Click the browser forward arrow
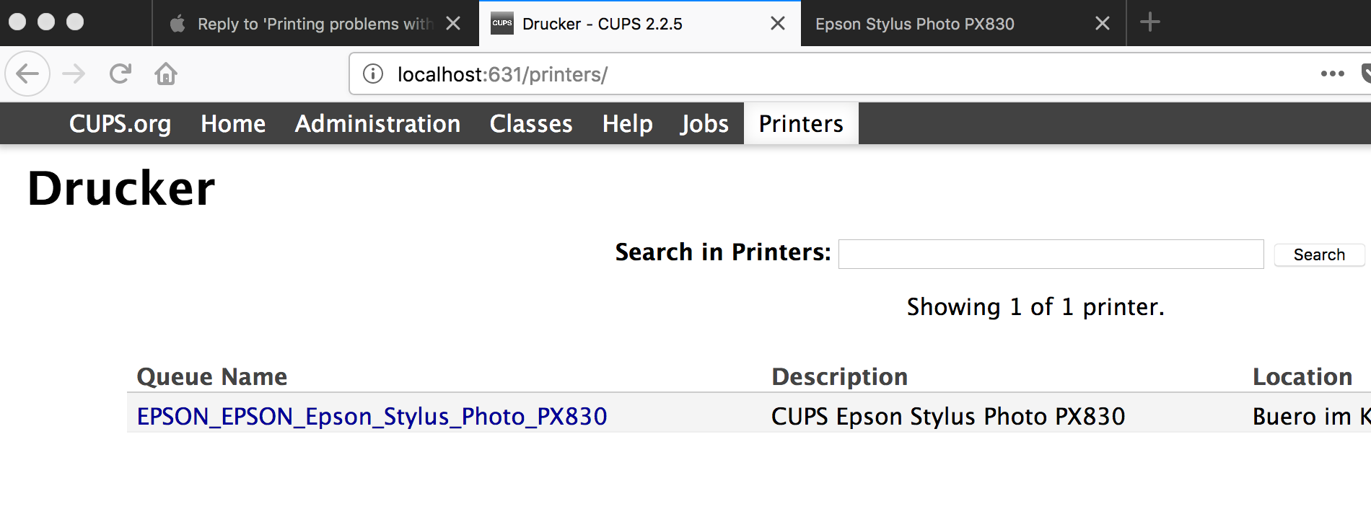 [74, 74]
